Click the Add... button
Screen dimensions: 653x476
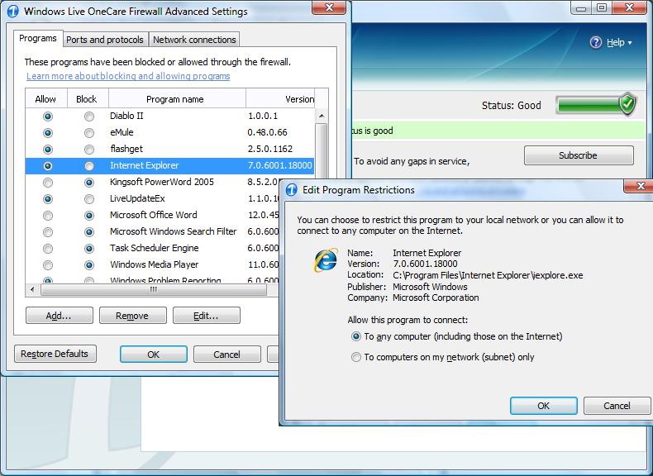[x=60, y=316]
